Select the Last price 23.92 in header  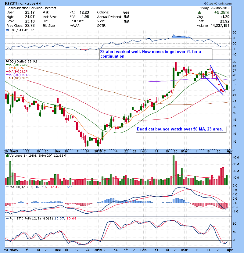[224, 21]
